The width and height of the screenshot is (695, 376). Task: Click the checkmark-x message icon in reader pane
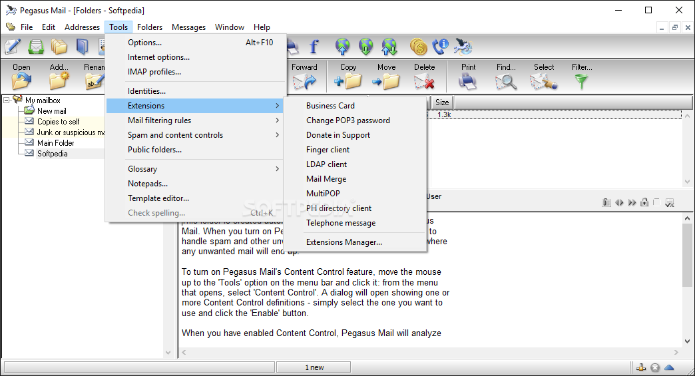[x=670, y=202]
